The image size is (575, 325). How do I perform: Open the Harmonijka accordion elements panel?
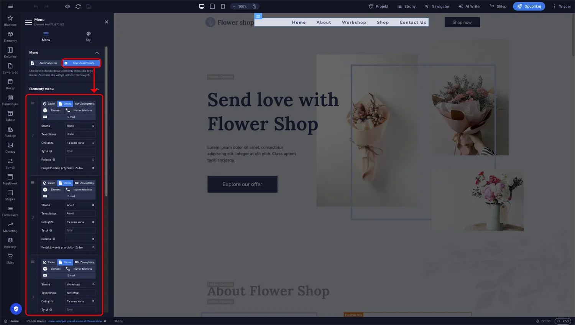coord(10,100)
